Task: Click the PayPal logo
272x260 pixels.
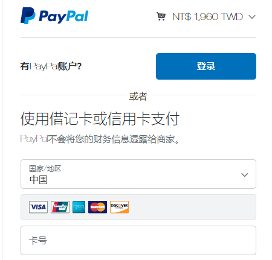Action: (x=54, y=16)
